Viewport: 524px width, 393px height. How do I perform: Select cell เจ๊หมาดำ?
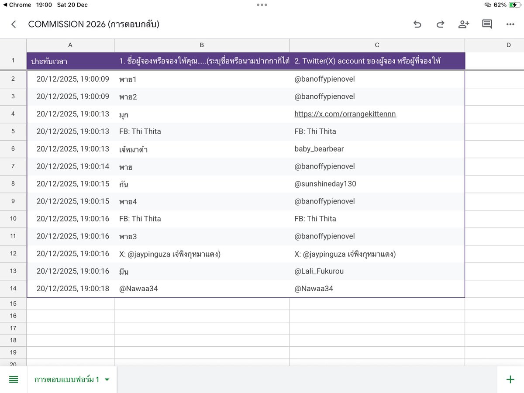click(202, 149)
